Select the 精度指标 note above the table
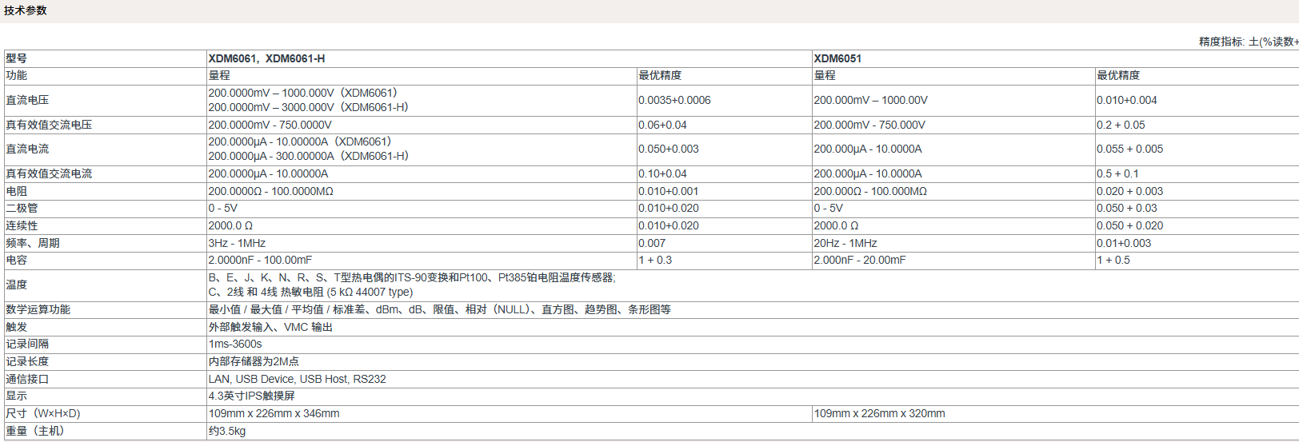 click(x=1248, y=42)
